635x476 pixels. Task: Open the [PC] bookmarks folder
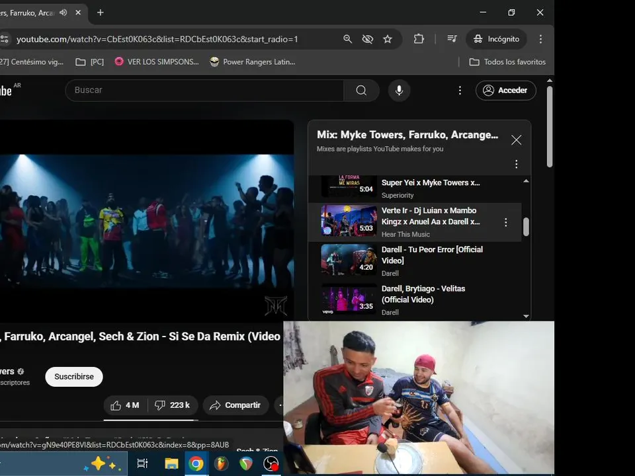[90, 62]
